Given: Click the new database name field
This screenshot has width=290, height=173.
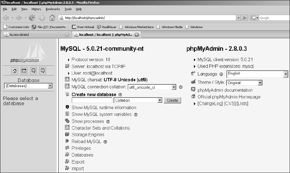Looking at the screenshot, I should (x=92, y=101).
